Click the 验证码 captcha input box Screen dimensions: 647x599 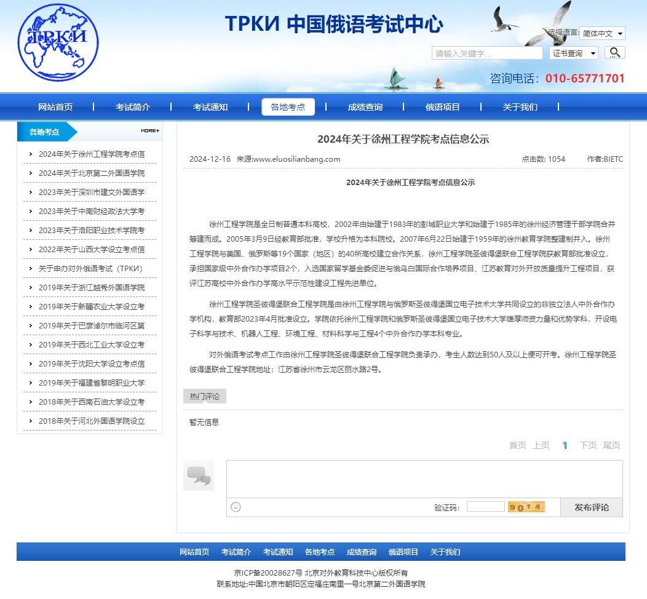point(485,507)
